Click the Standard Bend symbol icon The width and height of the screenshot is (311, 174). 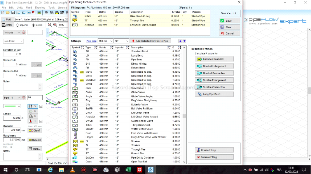pyautogui.click(x=75, y=51)
